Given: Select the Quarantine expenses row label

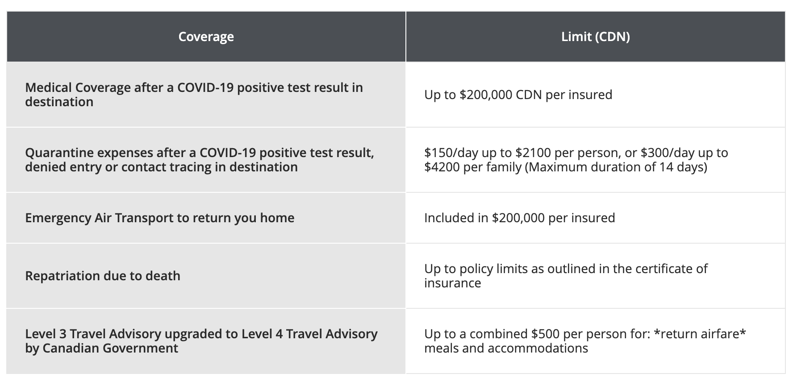Looking at the screenshot, I should [x=199, y=153].
